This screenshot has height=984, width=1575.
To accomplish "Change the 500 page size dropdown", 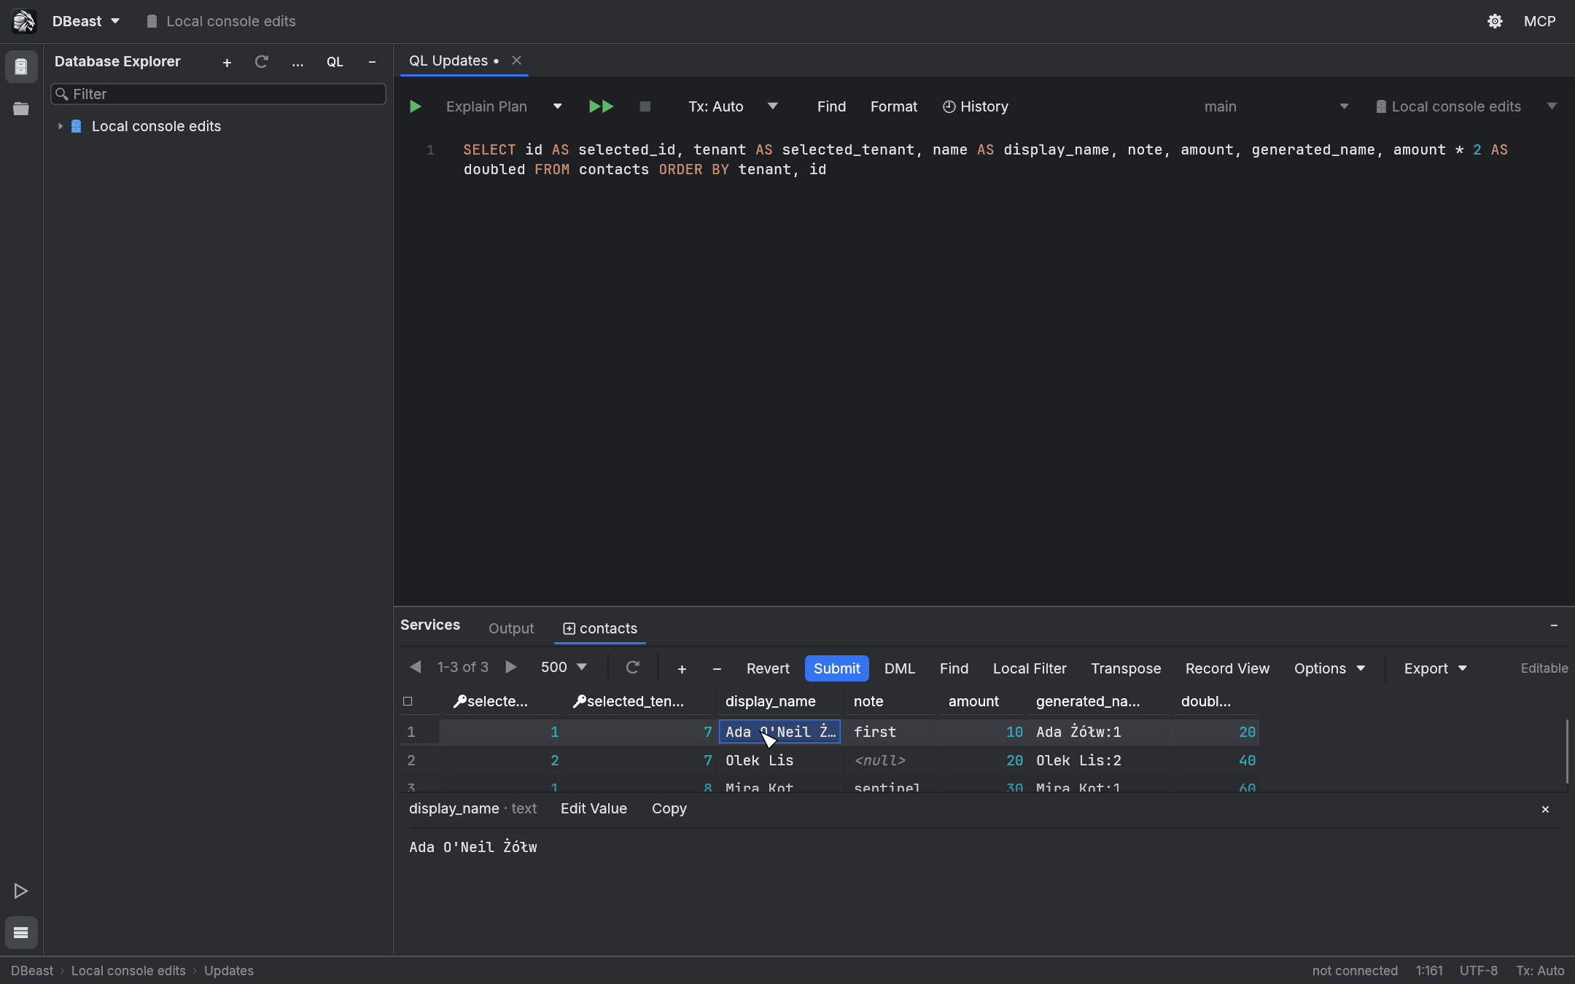I will coord(564,667).
